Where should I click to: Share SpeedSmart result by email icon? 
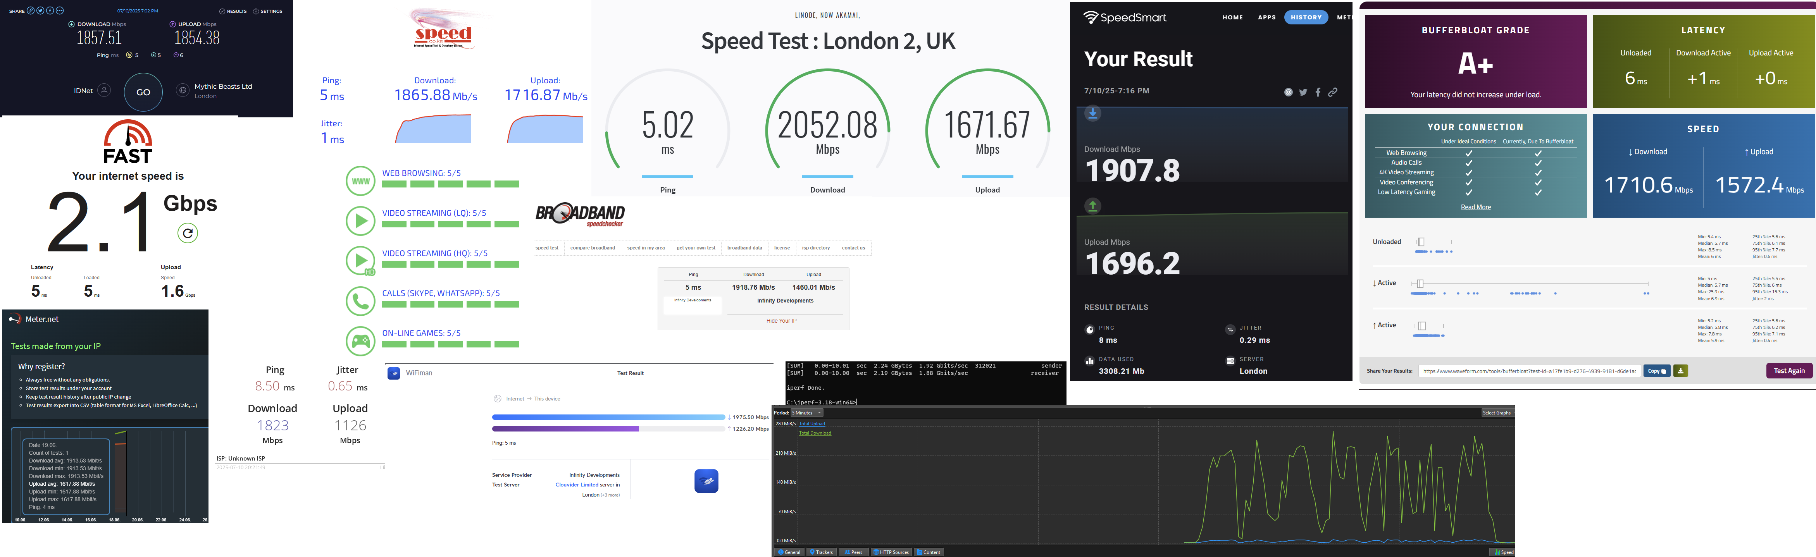click(1288, 92)
